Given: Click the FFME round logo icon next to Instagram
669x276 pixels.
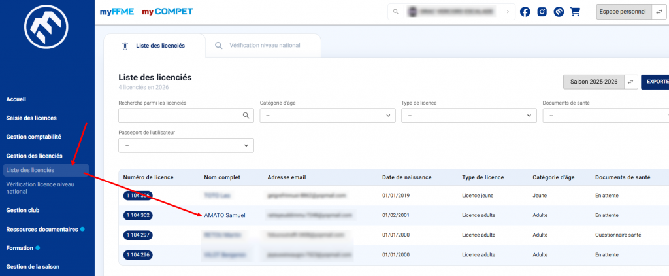Looking at the screenshot, I should coord(559,12).
